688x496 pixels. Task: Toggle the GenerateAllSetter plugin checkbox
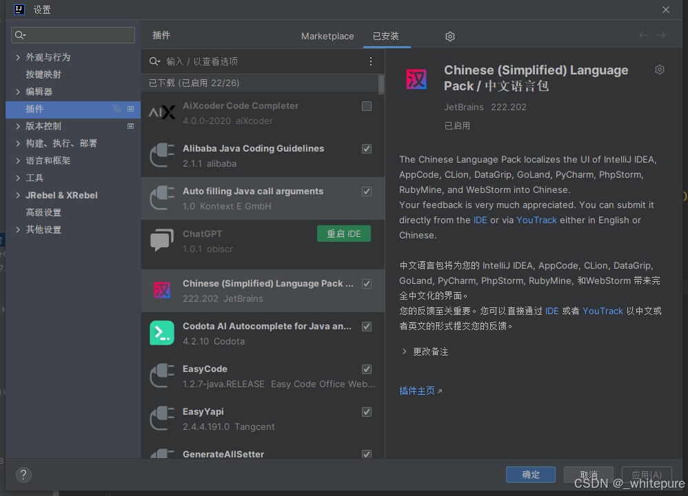coord(367,454)
